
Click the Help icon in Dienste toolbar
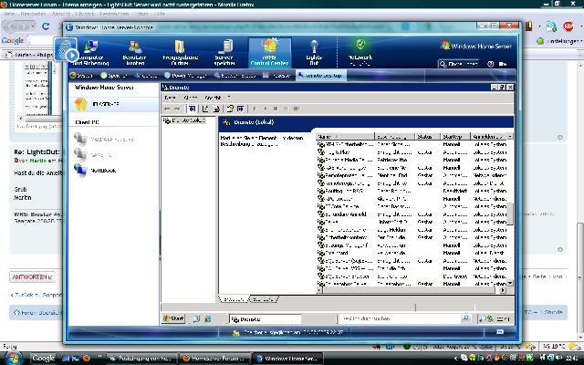coord(230,109)
